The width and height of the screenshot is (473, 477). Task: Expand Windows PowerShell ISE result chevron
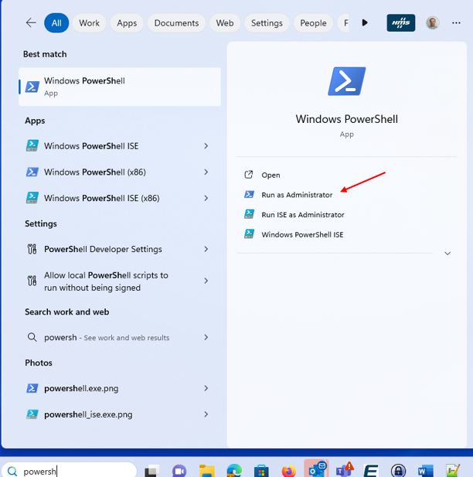(x=206, y=146)
